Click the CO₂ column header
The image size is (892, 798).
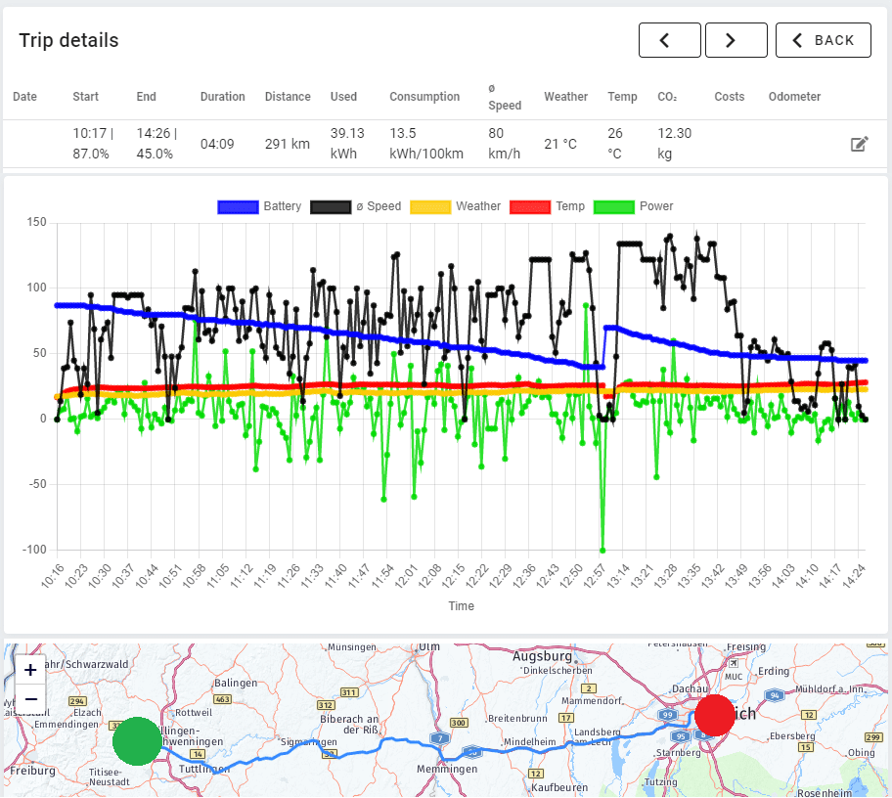667,97
